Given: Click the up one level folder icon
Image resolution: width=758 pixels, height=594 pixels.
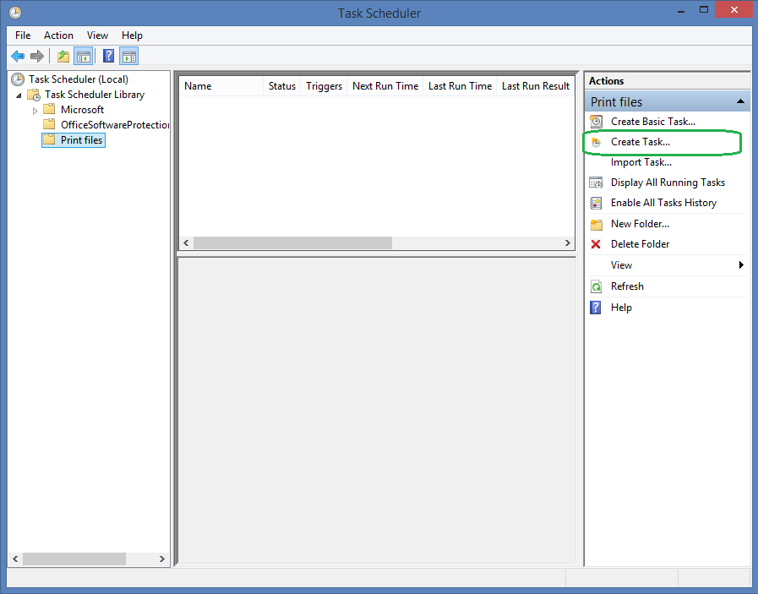Looking at the screenshot, I should (63, 57).
